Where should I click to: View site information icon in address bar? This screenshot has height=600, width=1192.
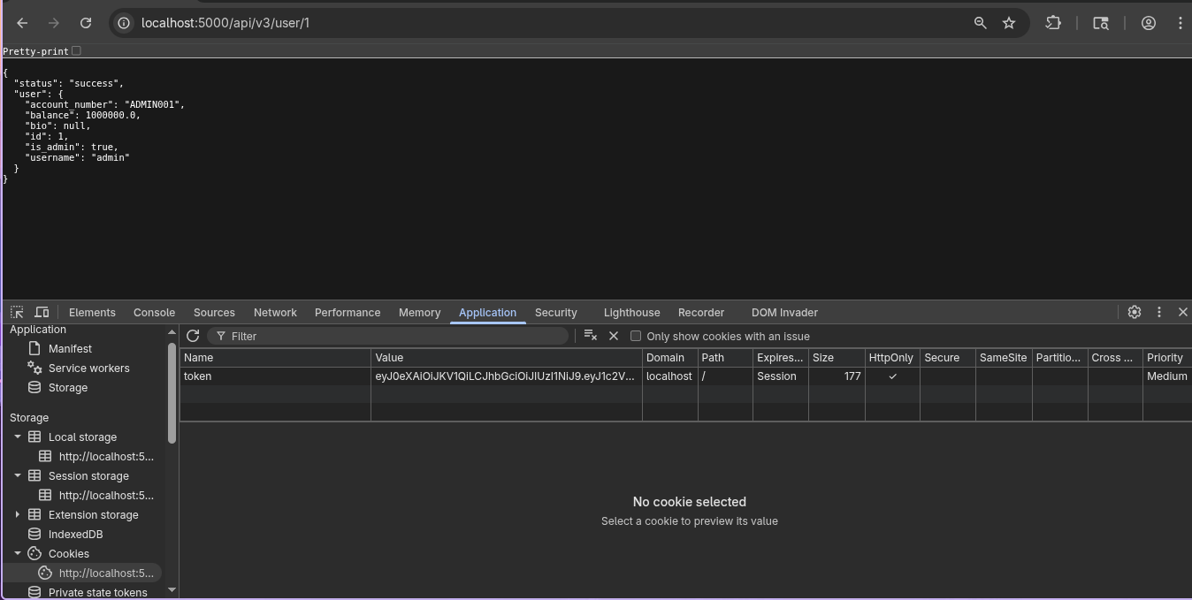[125, 23]
